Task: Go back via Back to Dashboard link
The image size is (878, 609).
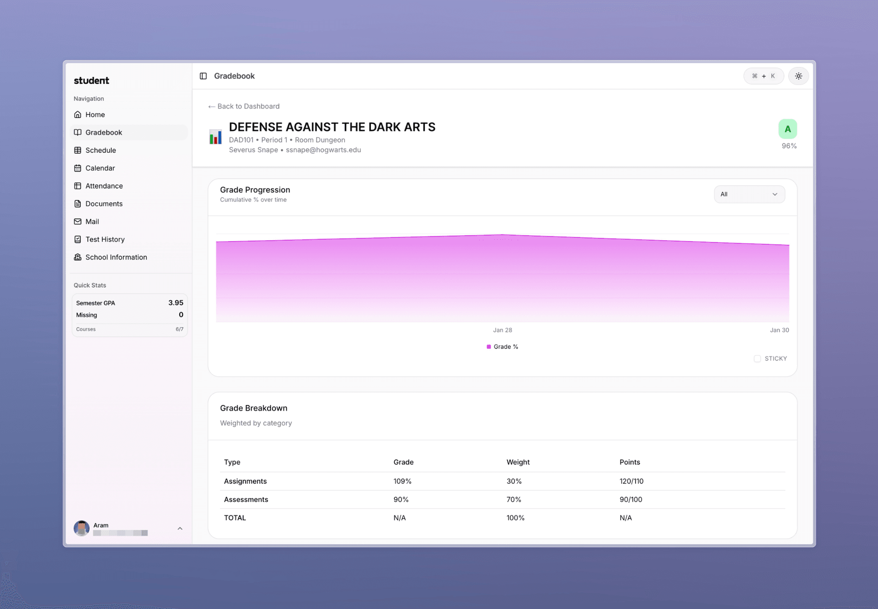Action: (244, 106)
